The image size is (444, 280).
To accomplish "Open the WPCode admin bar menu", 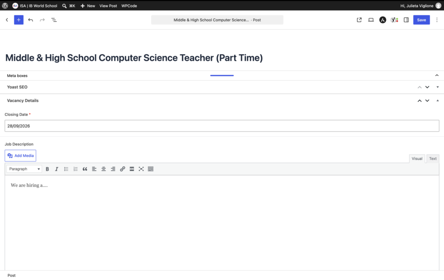I will pyautogui.click(x=129, y=6).
